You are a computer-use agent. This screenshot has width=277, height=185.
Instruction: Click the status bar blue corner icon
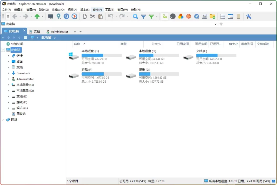pos(273,181)
